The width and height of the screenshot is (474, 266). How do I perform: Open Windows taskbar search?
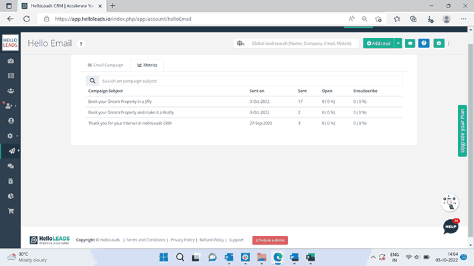[180, 257]
